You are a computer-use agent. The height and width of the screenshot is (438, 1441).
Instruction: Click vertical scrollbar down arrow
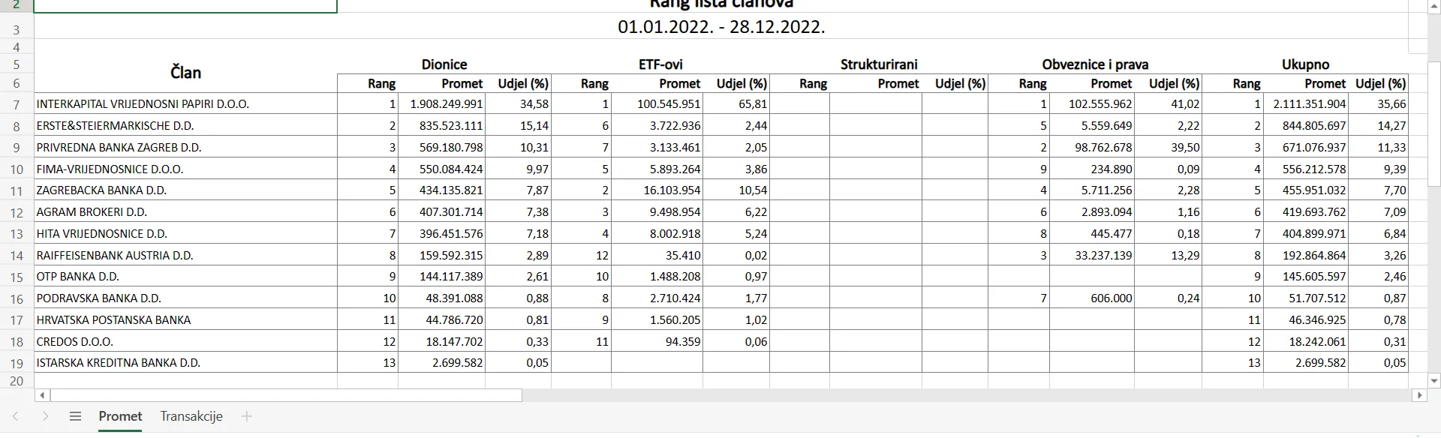[1433, 379]
